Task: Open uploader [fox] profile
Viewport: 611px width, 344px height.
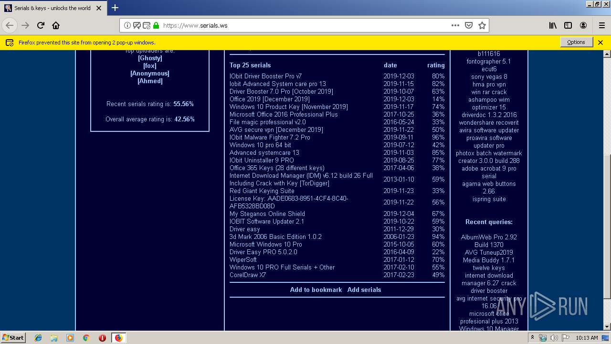Action: coord(150,65)
